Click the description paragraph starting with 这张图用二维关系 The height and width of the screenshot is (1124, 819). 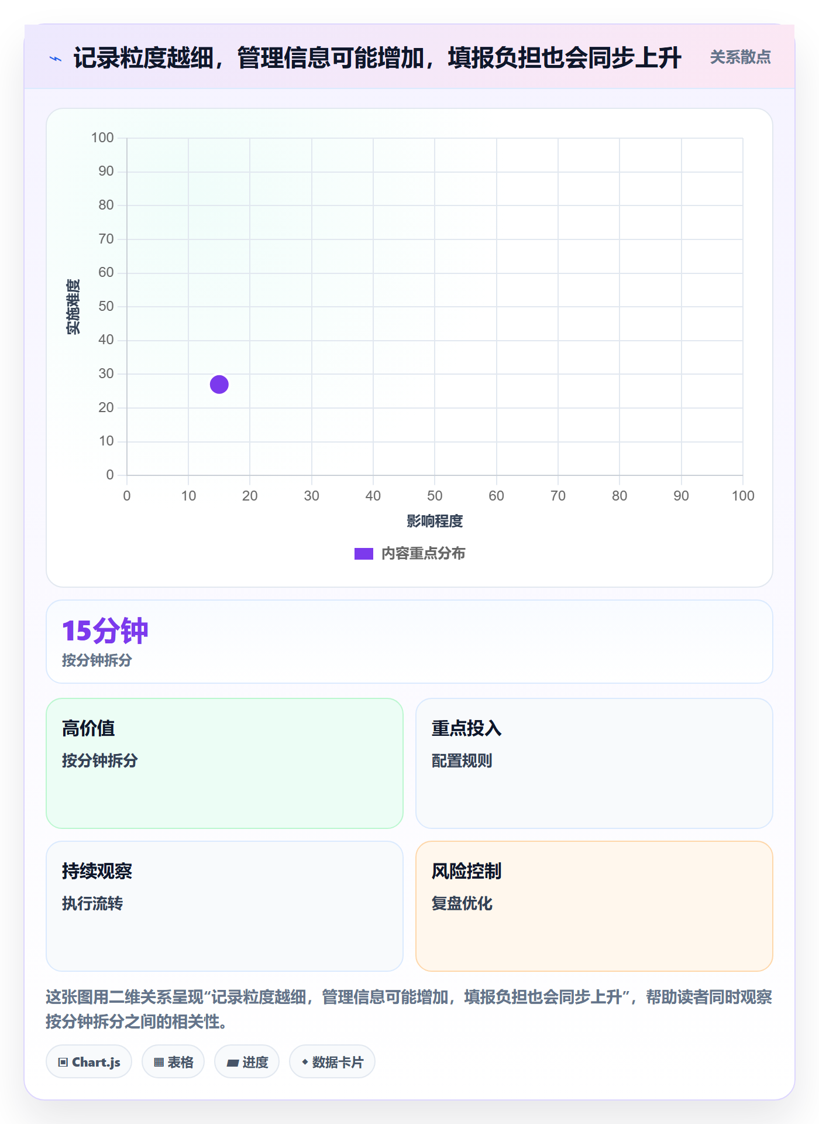pyautogui.click(x=409, y=1009)
